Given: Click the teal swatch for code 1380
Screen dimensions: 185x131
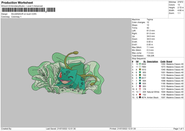Looking at the screenshot, I should coord(140,78).
